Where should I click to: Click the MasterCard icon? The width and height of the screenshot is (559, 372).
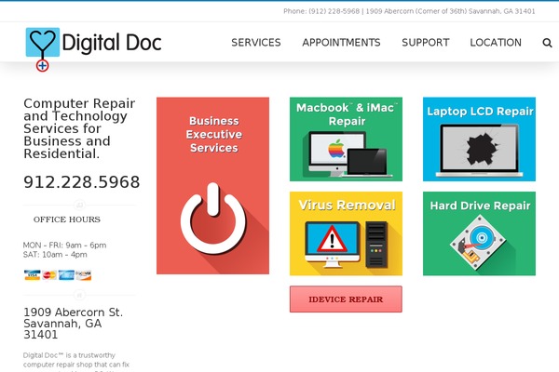[49, 275]
